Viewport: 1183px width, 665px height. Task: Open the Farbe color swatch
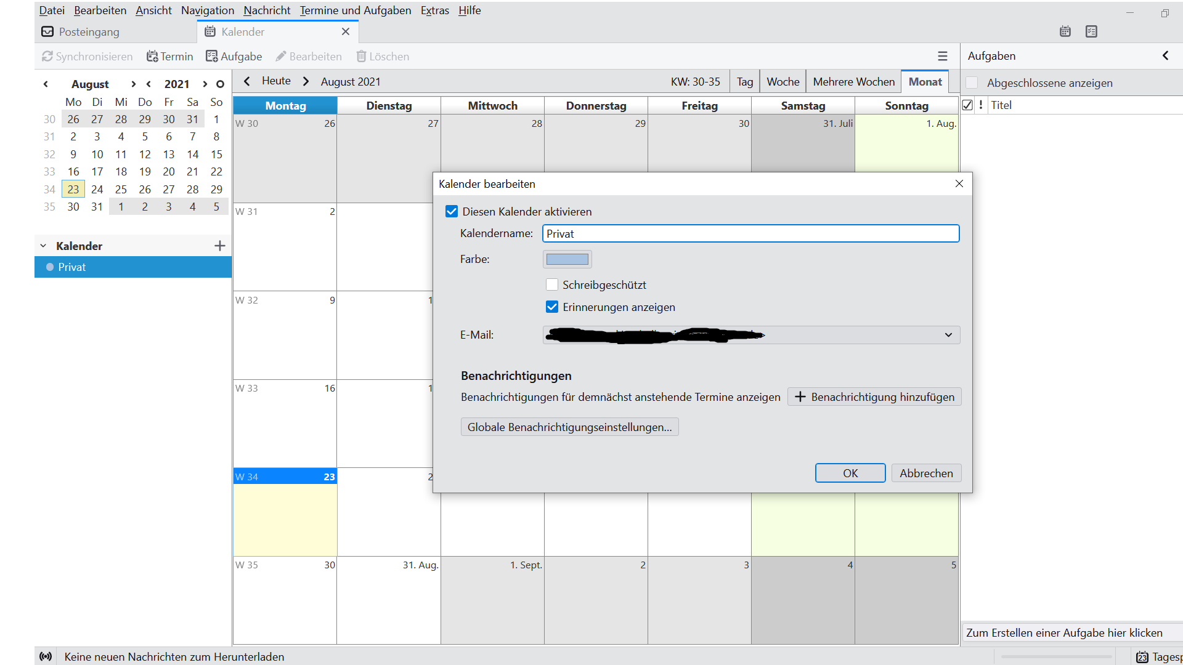pyautogui.click(x=567, y=259)
